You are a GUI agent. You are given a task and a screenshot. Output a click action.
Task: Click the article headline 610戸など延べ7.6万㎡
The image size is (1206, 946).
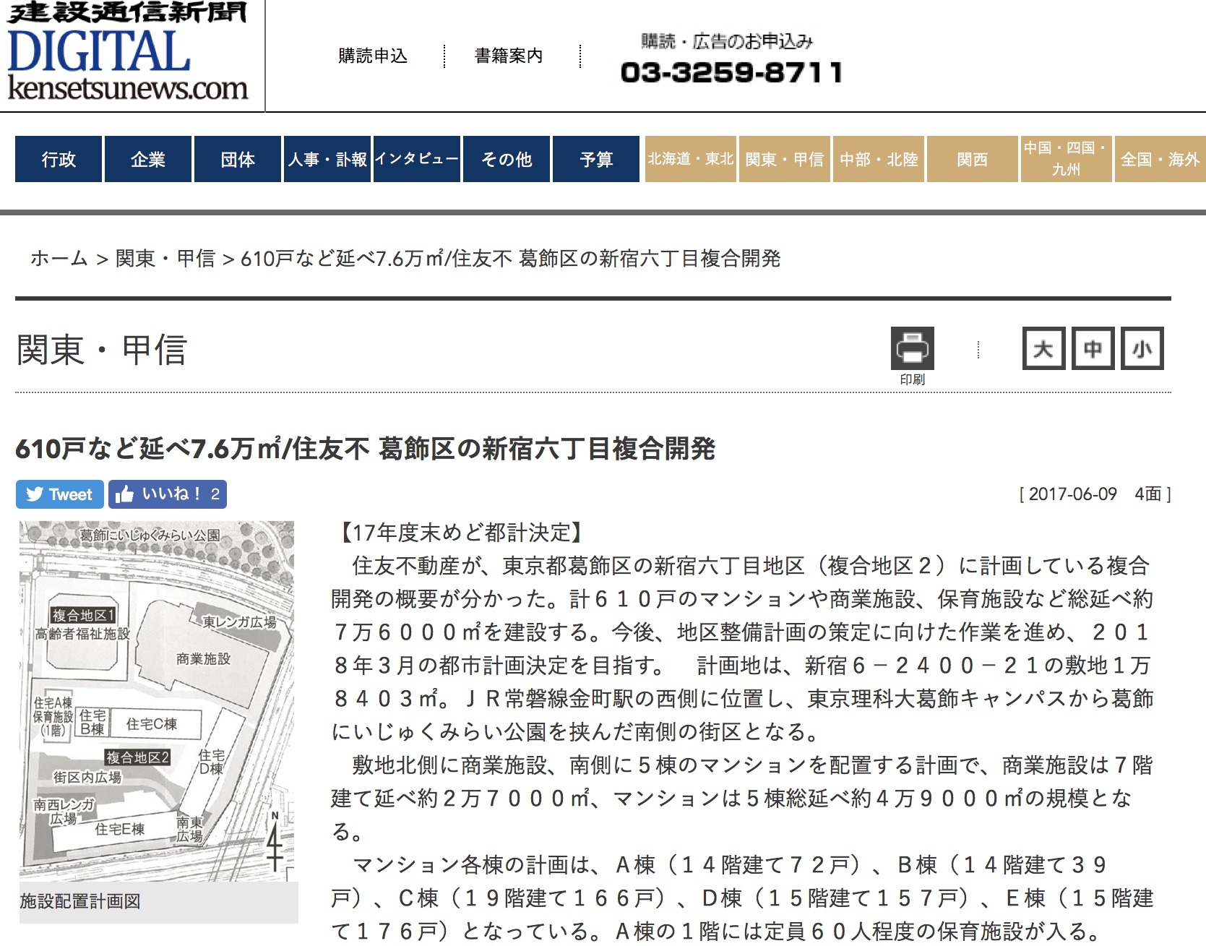[x=365, y=448]
